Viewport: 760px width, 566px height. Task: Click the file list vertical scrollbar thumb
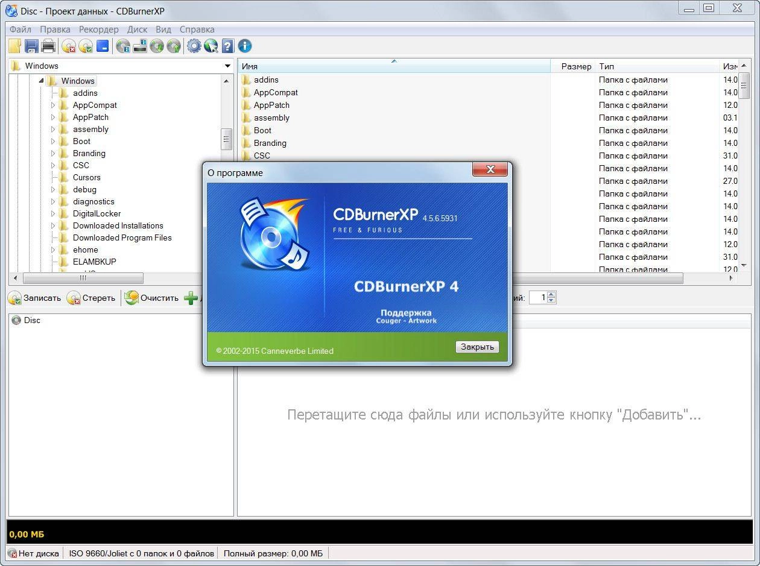pos(744,85)
